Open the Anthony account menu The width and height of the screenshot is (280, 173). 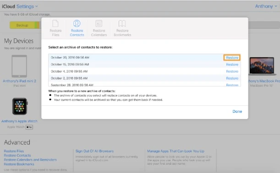tap(266, 6)
